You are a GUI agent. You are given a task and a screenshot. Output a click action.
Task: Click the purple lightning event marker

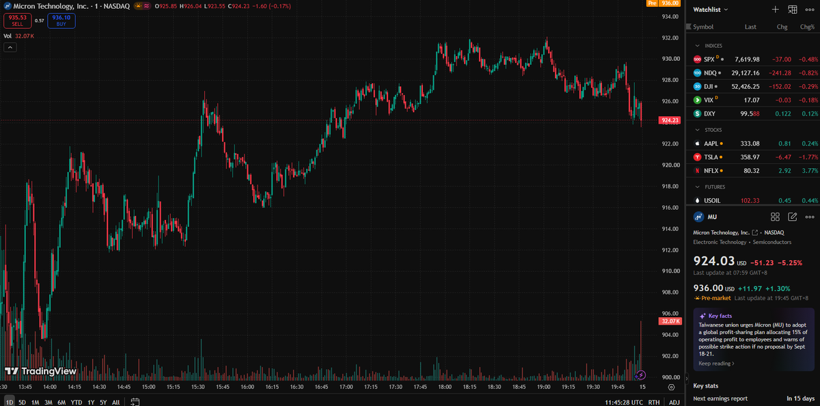641,375
